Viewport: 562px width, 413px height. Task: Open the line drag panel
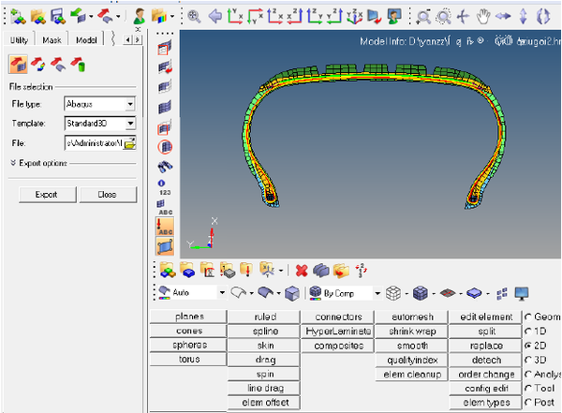click(264, 389)
